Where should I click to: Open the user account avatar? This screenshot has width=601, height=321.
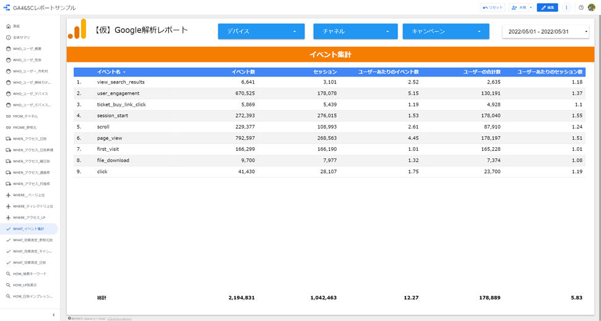pos(592,7)
